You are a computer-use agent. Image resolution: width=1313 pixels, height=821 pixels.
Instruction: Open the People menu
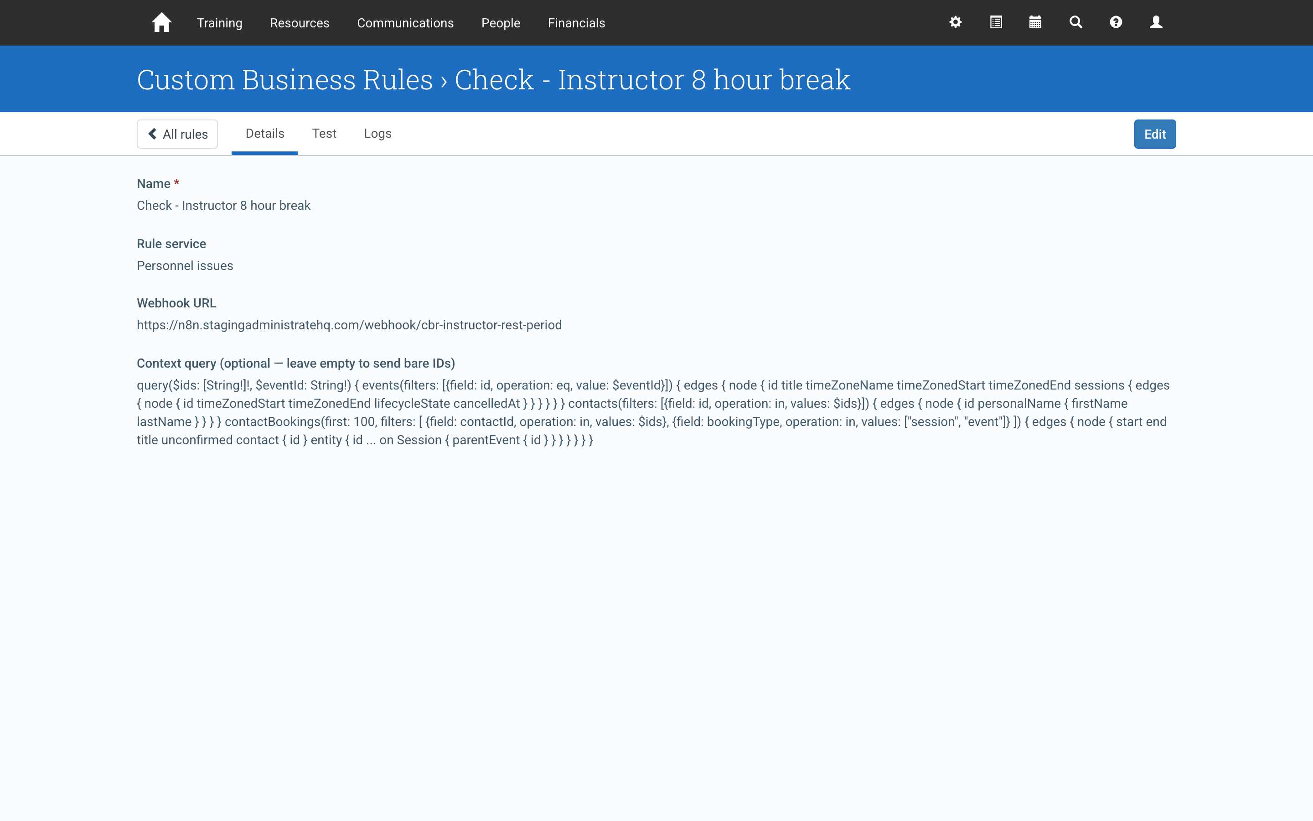click(500, 23)
